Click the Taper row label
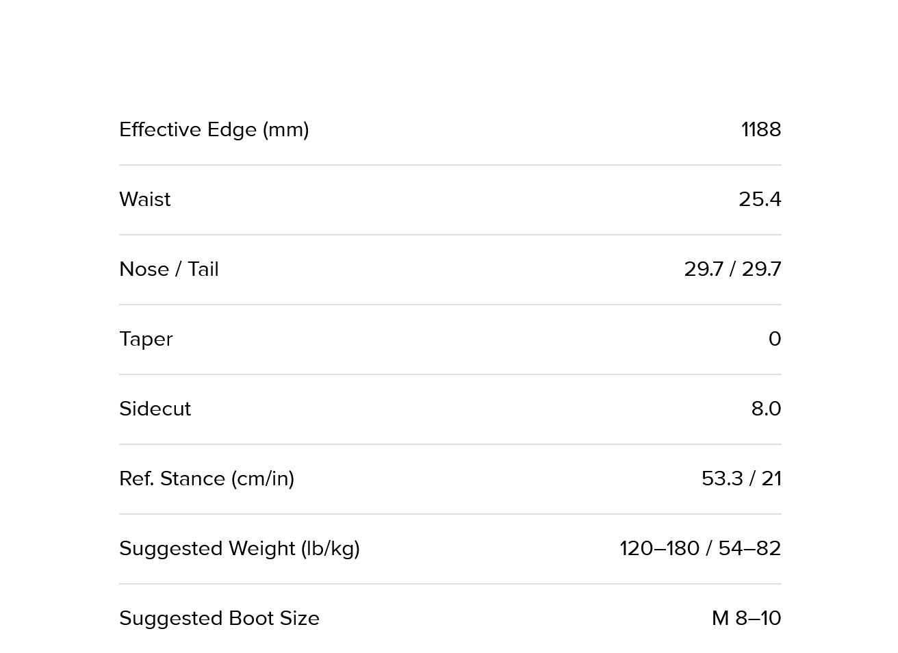The image size is (898, 653). 146,339
